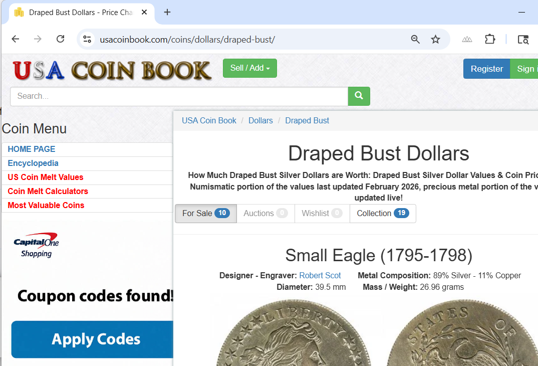538x366 pixels.
Task: Go to Dollars breadcrumb link
Action: click(260, 120)
